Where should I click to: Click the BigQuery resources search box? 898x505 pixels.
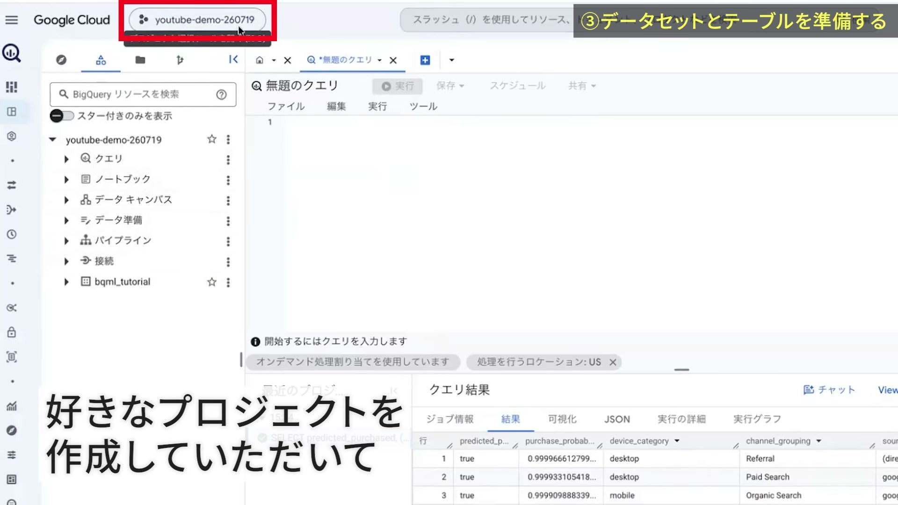click(x=143, y=94)
